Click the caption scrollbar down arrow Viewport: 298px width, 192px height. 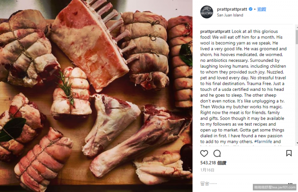point(296,144)
